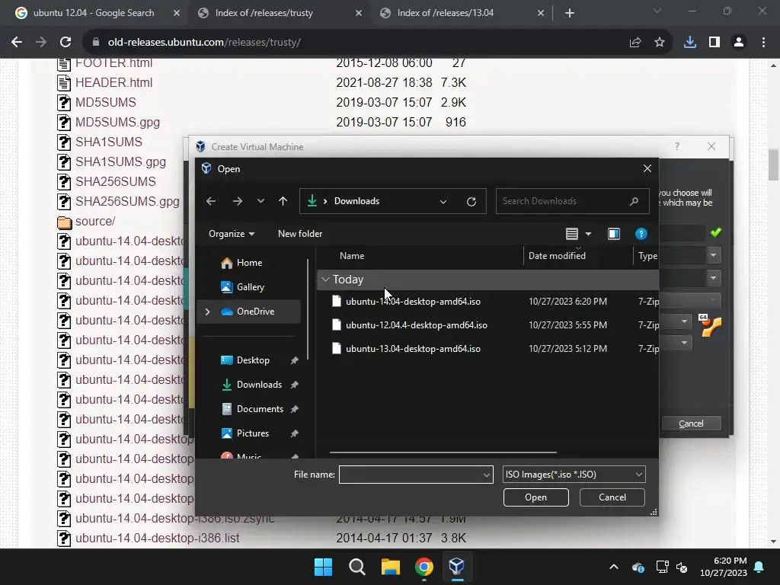This screenshot has width=780, height=585.
Task: Change the file view layout icon
Action: point(572,234)
